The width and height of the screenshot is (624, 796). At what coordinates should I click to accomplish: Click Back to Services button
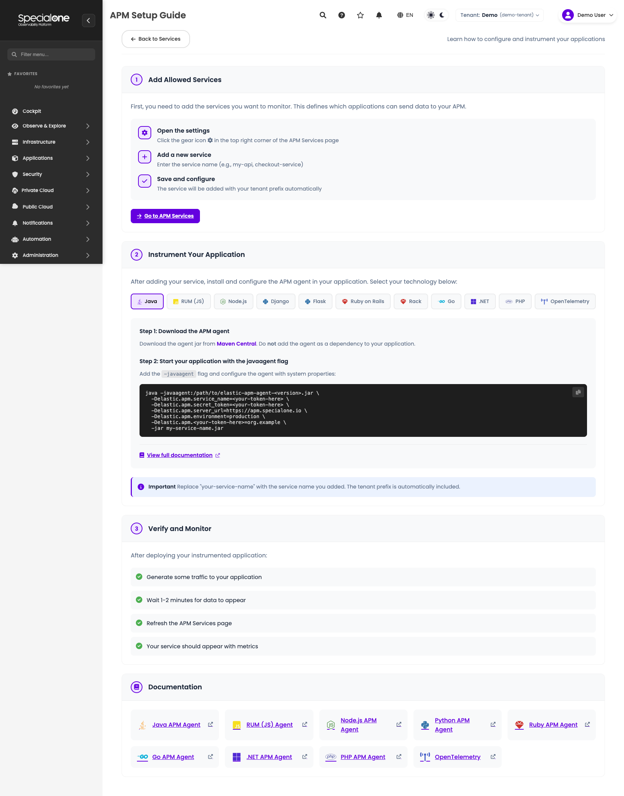click(x=156, y=39)
